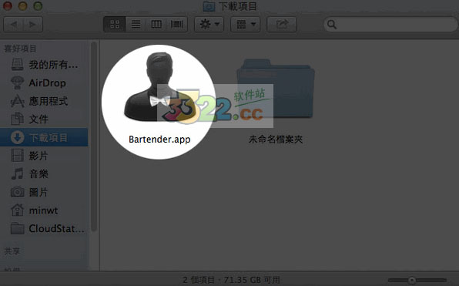Click the window title folder proxy icon

(209, 6)
